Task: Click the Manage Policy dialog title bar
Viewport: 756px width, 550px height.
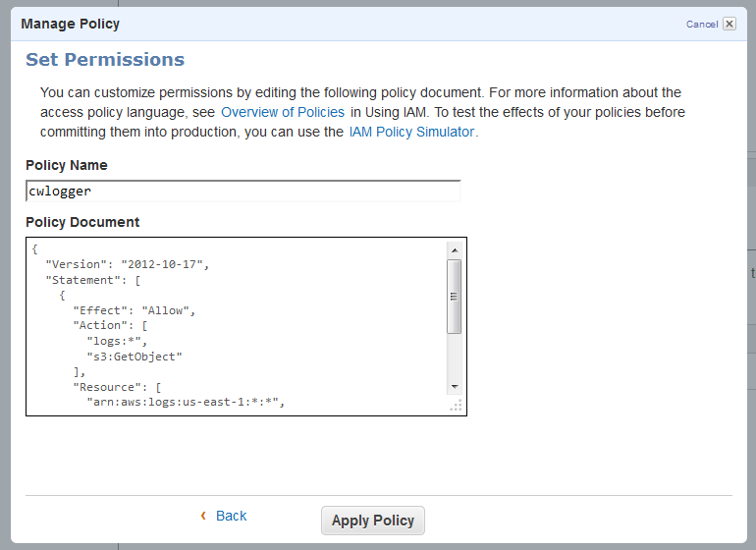Action: (295, 24)
